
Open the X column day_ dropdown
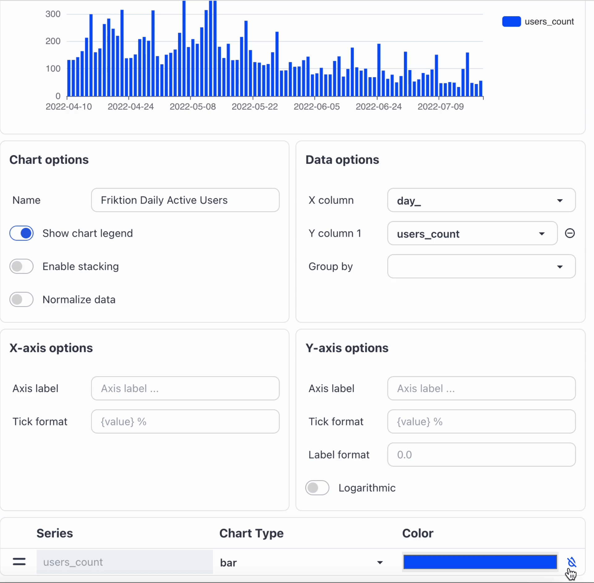point(481,200)
